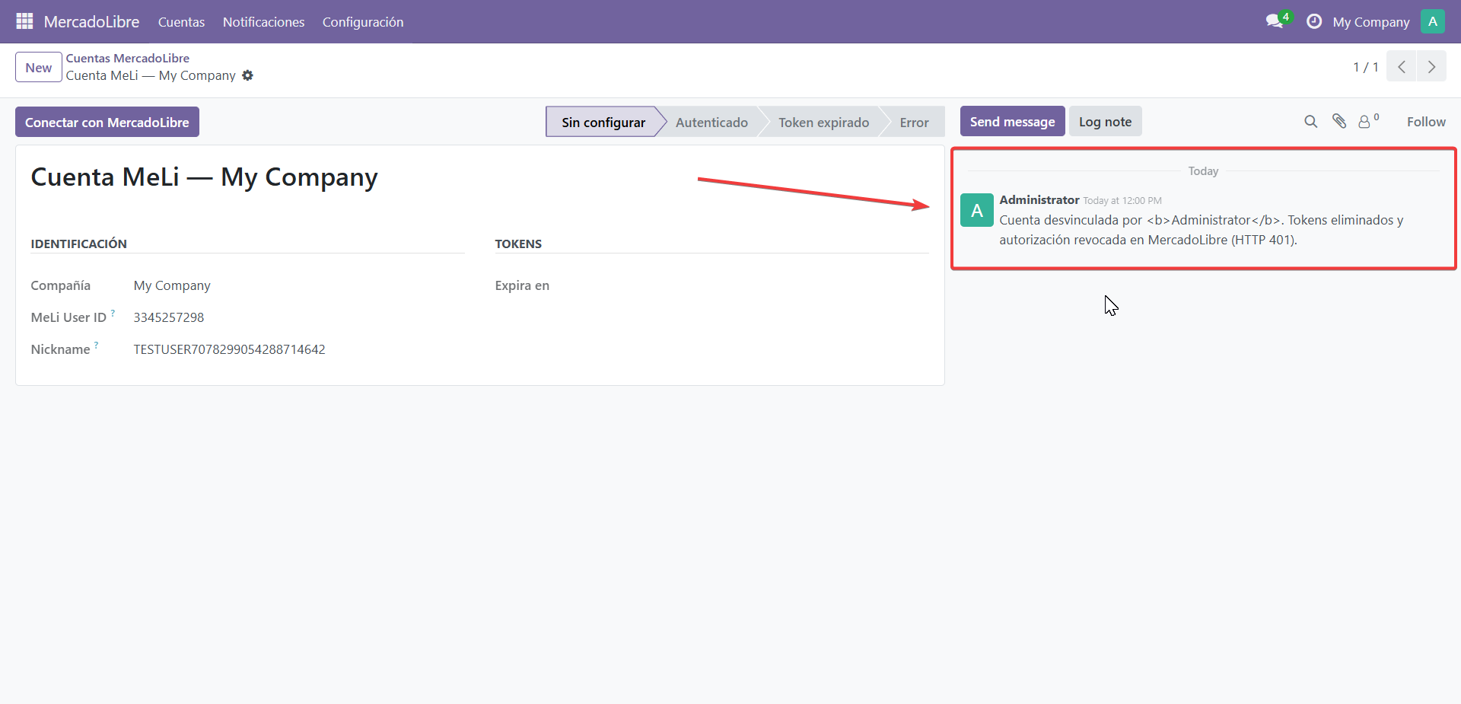Show the Nickname help tooltip

pyautogui.click(x=96, y=345)
